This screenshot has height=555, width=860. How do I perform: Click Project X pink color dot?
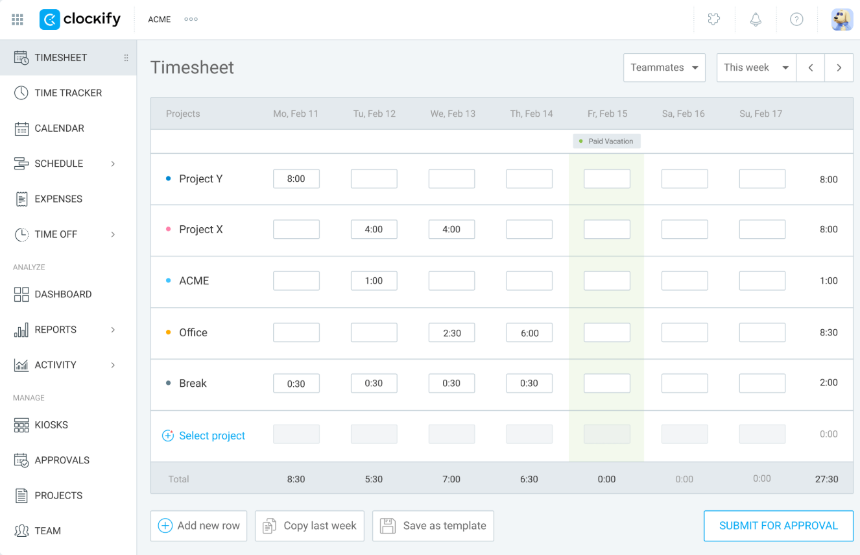coord(169,229)
